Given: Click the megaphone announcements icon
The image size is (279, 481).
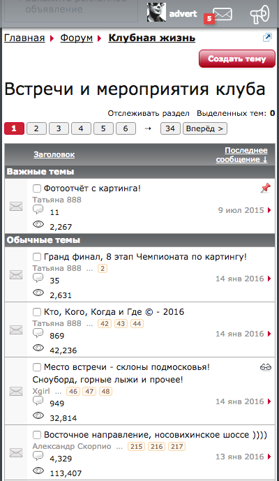Looking at the screenshot, I should tap(259, 14).
